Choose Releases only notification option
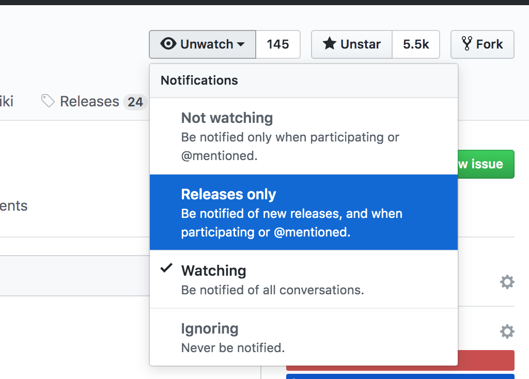Screen dimensions: 529x379 tap(304, 212)
